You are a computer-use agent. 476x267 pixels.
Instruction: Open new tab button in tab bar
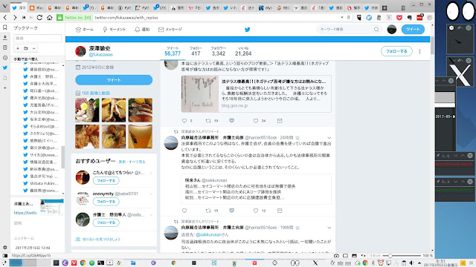tap(385, 8)
